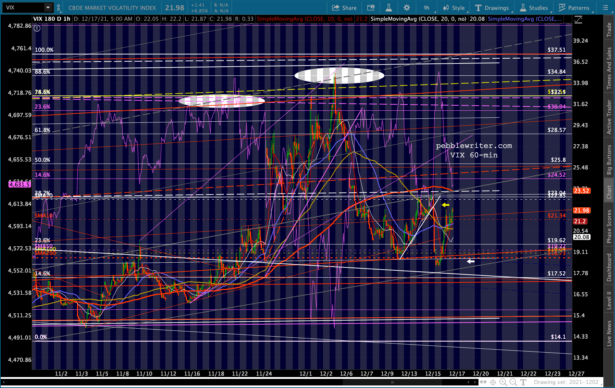Click the chart alert/quick quote icon
The width and height of the screenshot is (615, 388).
click(x=371, y=8)
